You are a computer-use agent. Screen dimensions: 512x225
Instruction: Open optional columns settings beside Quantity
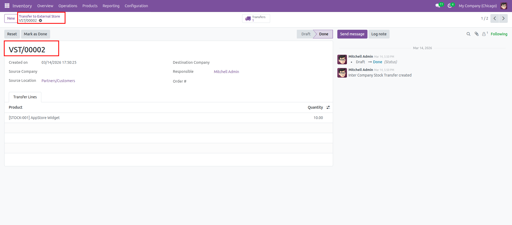[x=328, y=107]
